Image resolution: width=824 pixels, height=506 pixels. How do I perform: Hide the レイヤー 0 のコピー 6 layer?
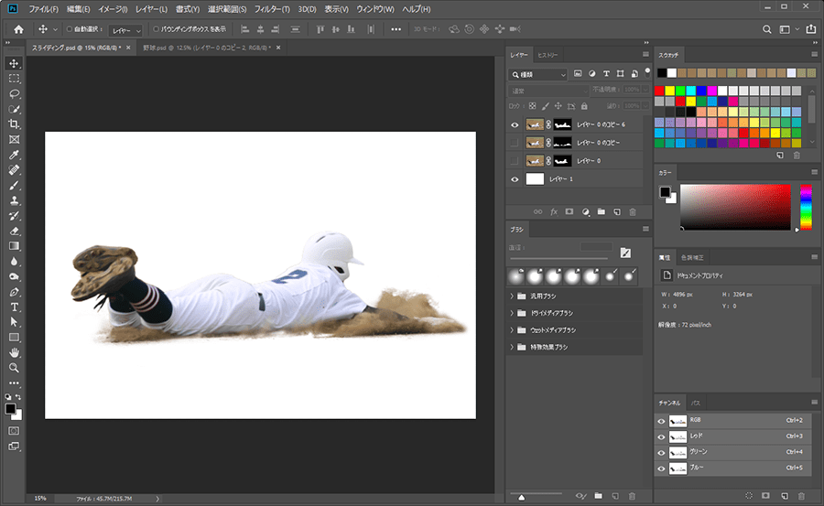click(515, 124)
